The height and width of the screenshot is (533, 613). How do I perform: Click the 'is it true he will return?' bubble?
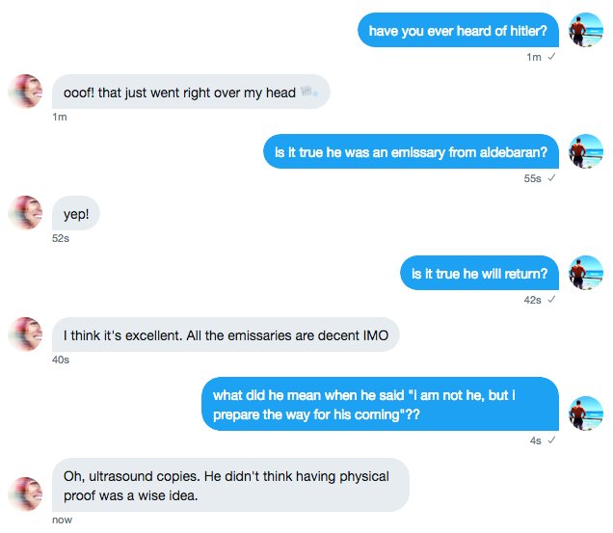(479, 273)
